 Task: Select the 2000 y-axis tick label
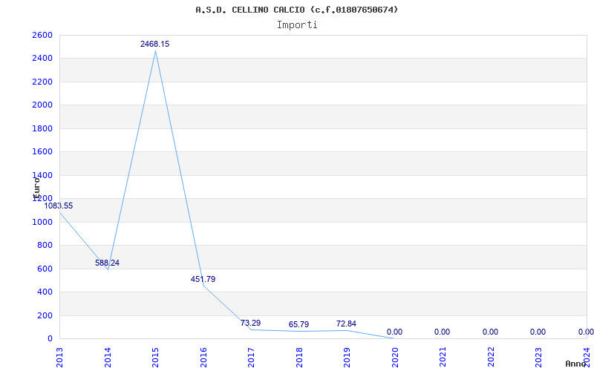pyautogui.click(x=42, y=105)
